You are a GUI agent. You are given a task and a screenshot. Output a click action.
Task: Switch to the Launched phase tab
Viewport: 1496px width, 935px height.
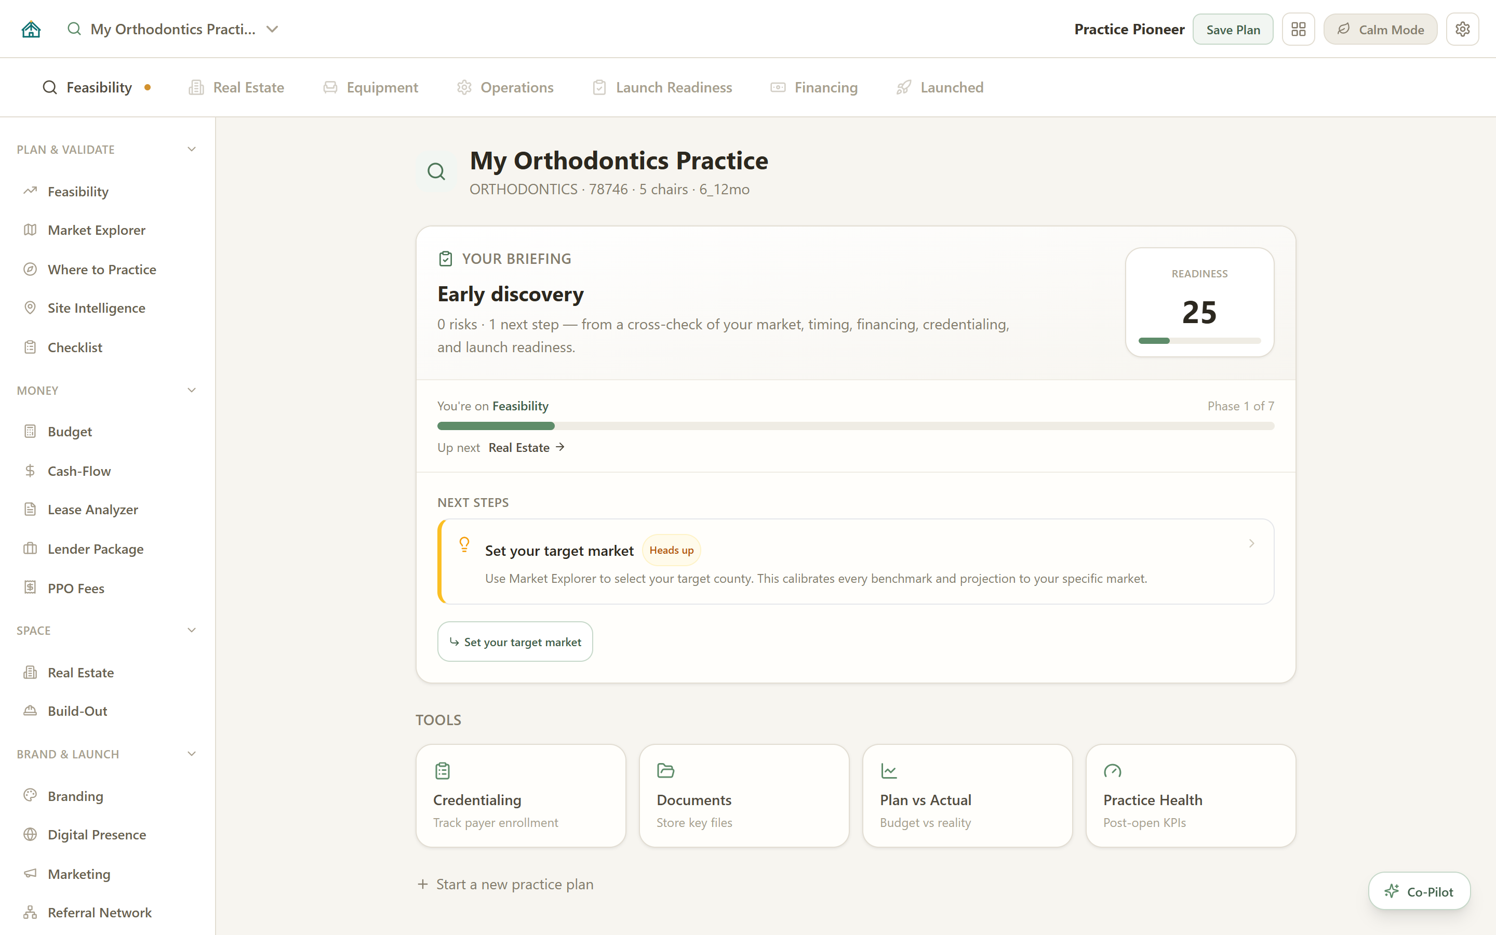pyautogui.click(x=940, y=87)
